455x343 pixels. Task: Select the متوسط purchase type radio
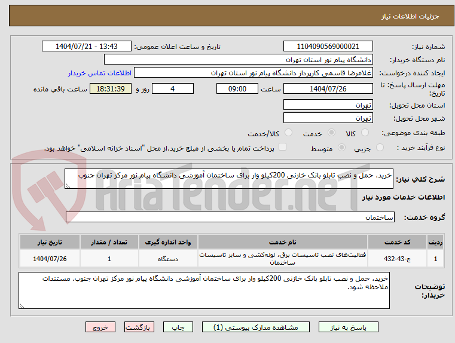click(x=341, y=148)
